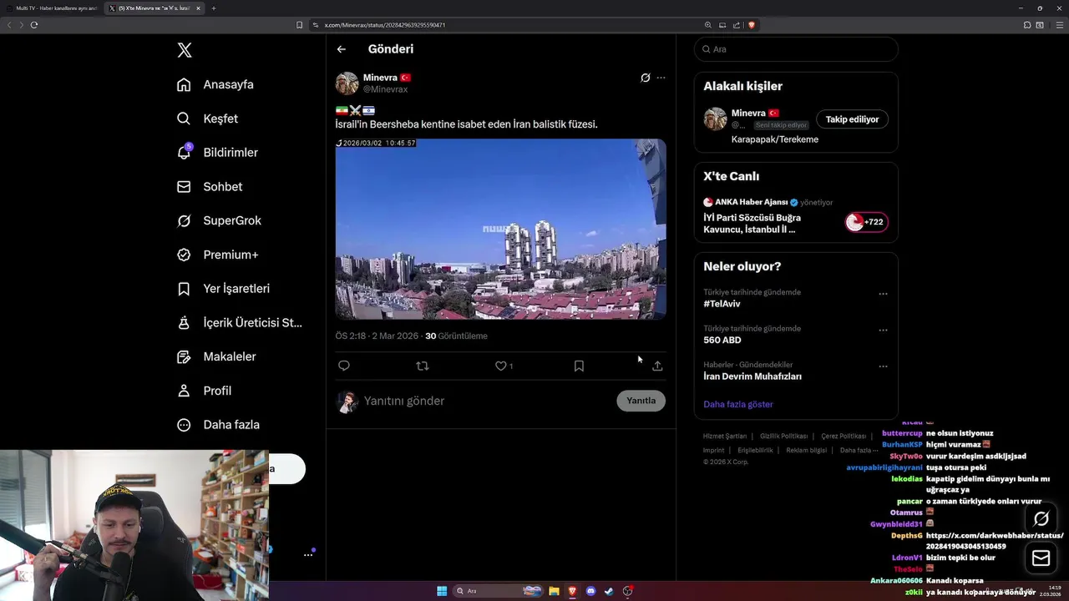The height and width of the screenshot is (601, 1069).
Task: Open the Gizlilik Politikası footer link
Action: 784,436
